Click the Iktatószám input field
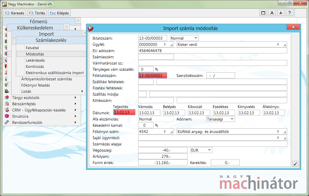Screen dimensions: 309x196 [153, 38]
